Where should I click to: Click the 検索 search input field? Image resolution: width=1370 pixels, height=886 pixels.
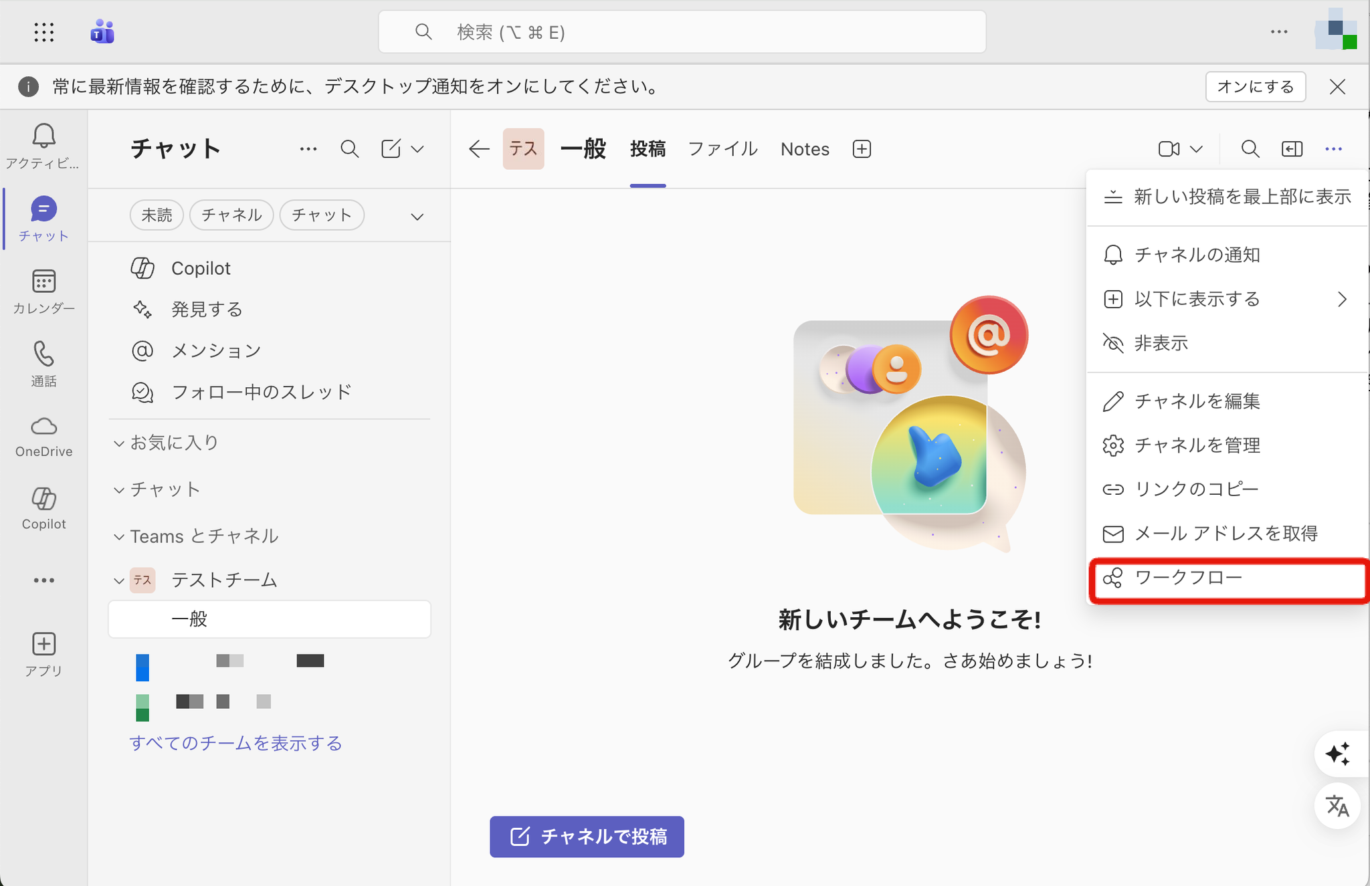tap(682, 32)
